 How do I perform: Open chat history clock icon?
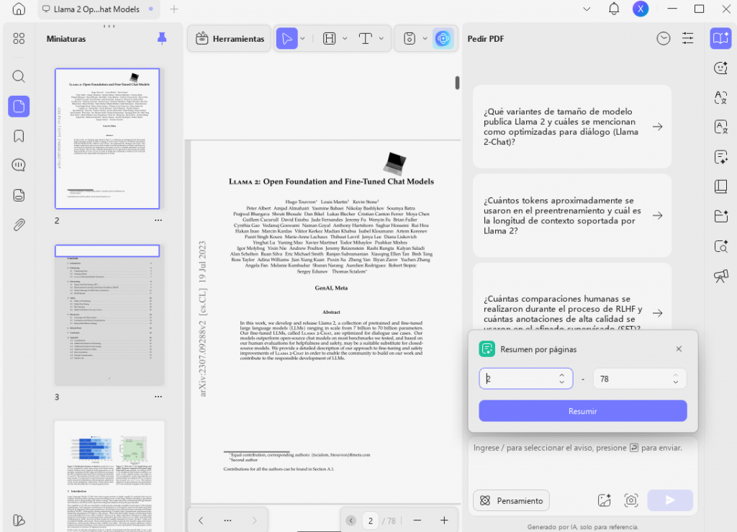coord(663,39)
